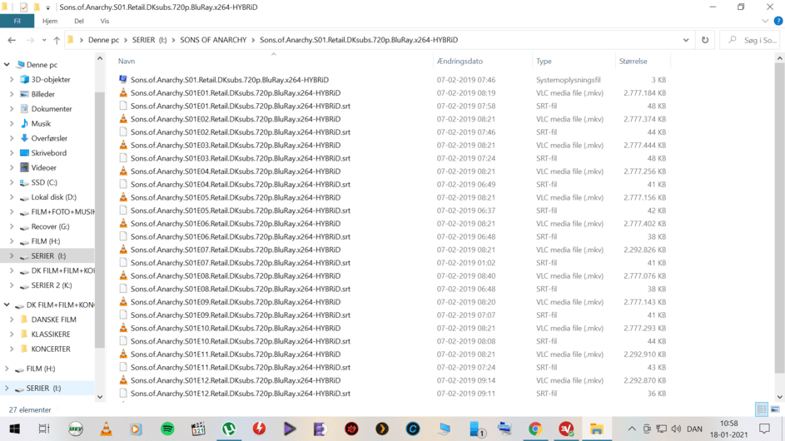This screenshot has width=785, height=441.
Task: Select the Systemoplysningsfil (3 KB) file icon
Action: click(x=123, y=80)
